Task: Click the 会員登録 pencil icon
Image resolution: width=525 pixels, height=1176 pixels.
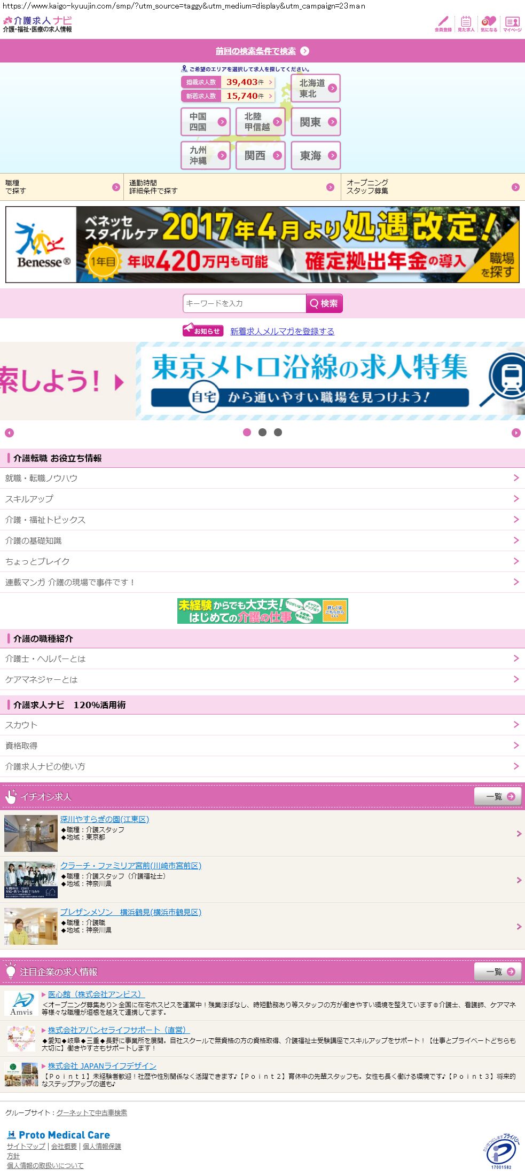Action: [443, 23]
